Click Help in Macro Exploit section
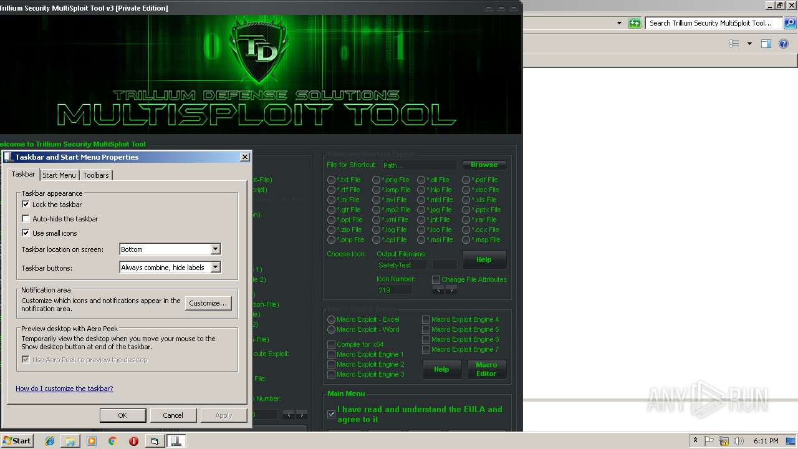Image resolution: width=798 pixels, height=449 pixels. (441, 369)
